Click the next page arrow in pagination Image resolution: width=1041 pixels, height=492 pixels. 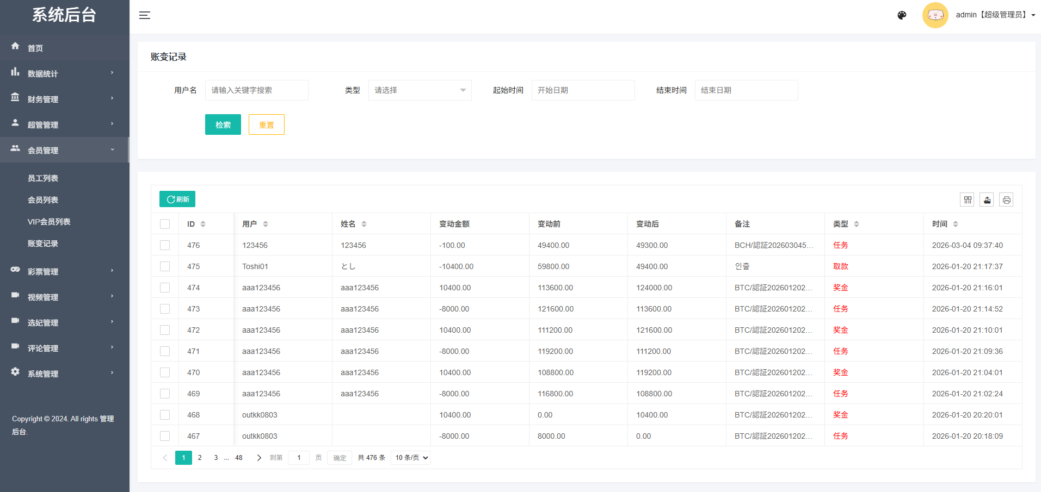(x=259, y=458)
